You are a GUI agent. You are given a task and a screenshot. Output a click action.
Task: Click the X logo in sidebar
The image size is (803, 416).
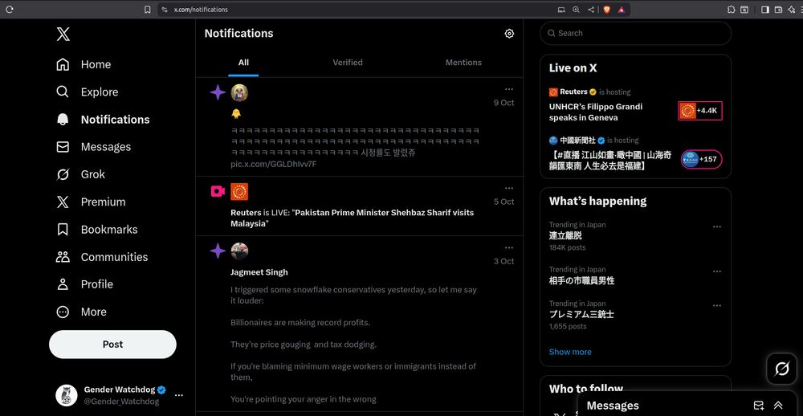tap(63, 35)
